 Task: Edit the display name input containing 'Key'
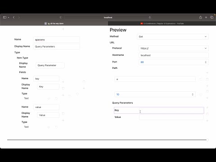coord(48,86)
